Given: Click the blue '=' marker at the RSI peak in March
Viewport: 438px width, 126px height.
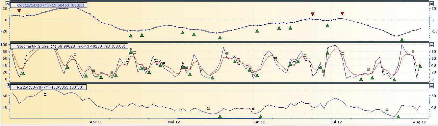Looking at the screenshot, I should 45,94.
